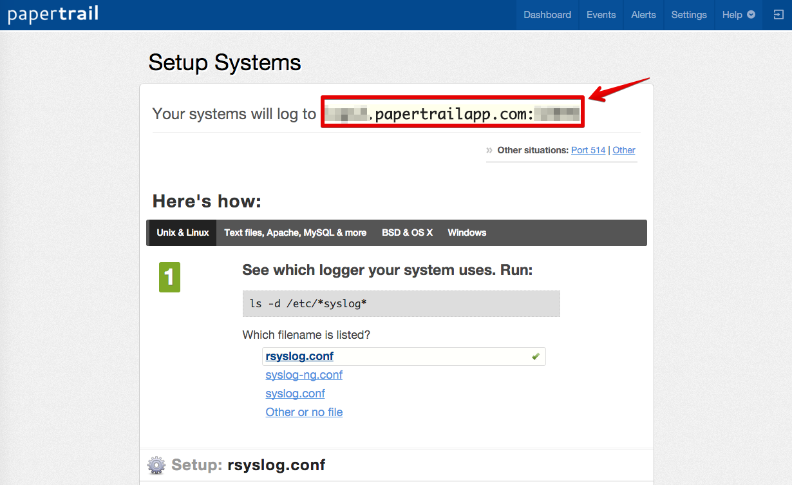Click the green checkmark beside rsyslog.conf
The height and width of the screenshot is (485, 792).
click(535, 356)
